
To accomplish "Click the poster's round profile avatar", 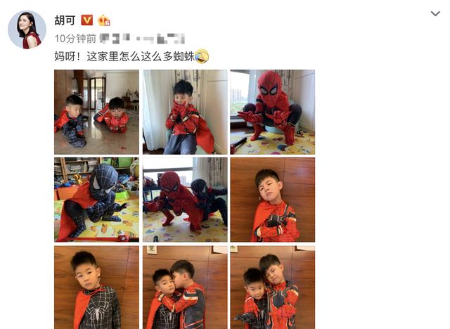I will click(x=27, y=30).
